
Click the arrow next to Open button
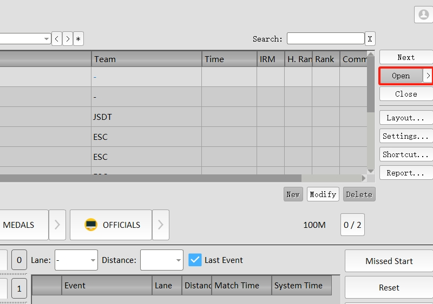coord(428,76)
